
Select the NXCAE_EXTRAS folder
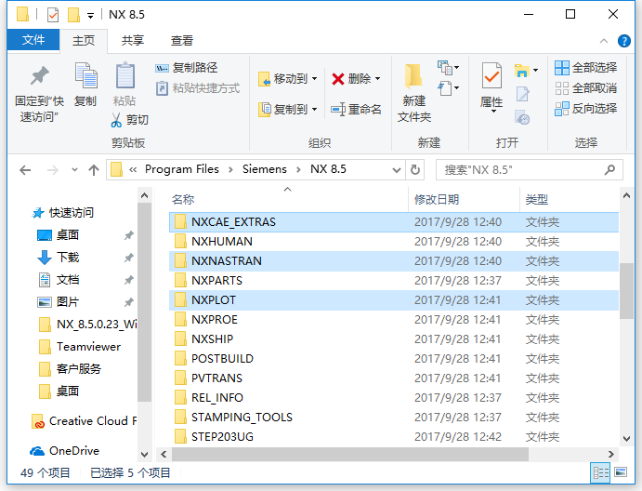point(394,221)
